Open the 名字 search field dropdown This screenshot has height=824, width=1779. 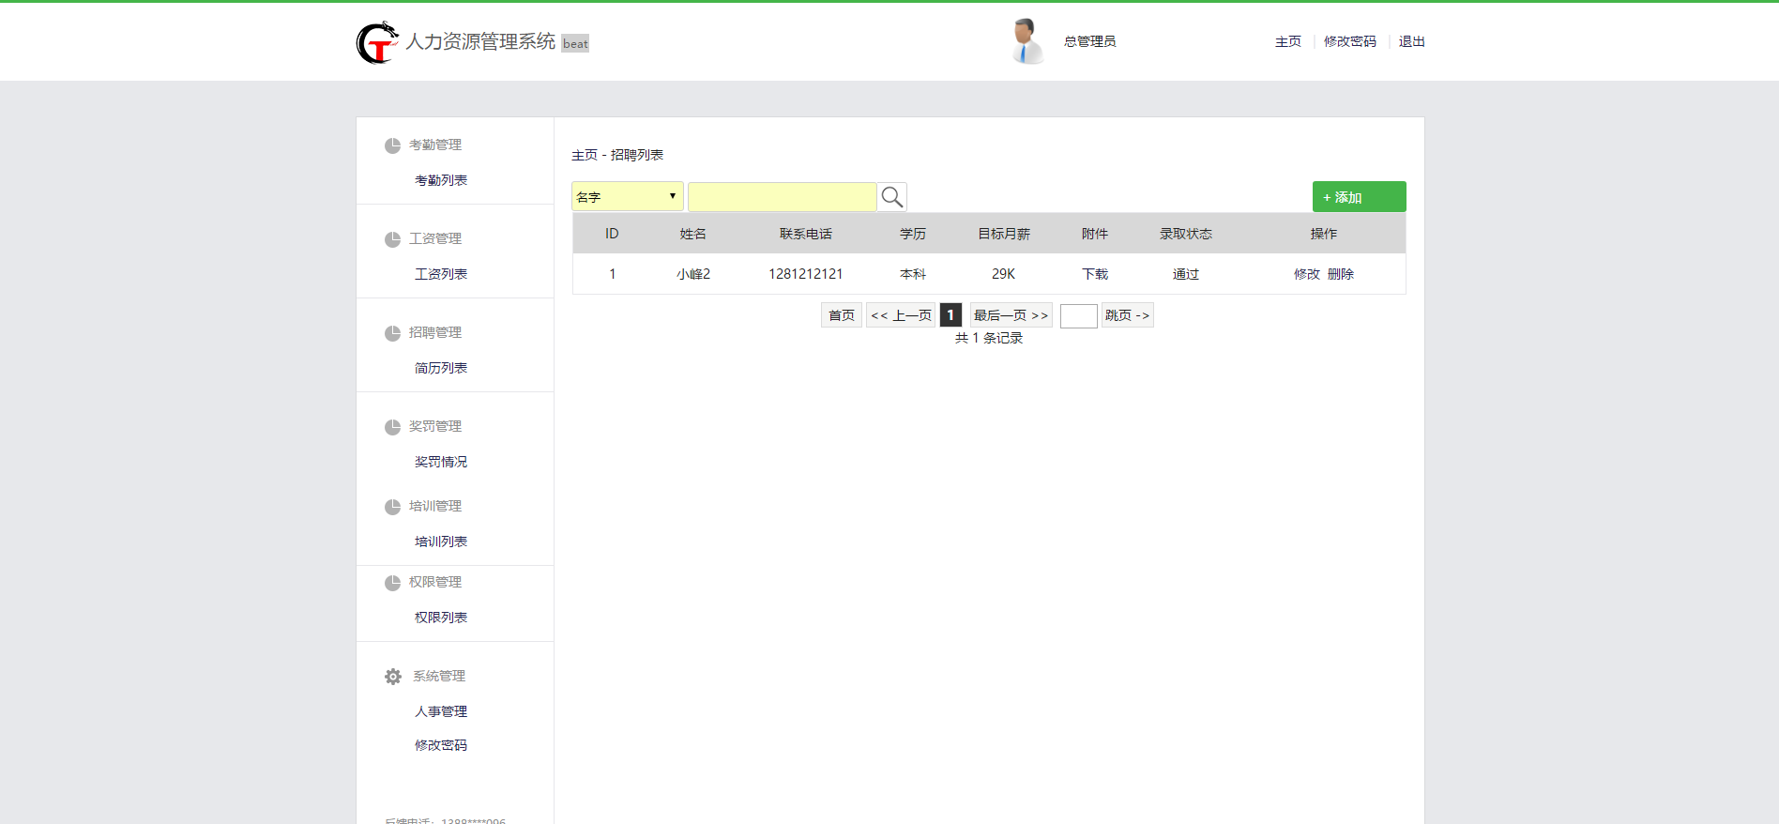pyautogui.click(x=627, y=197)
